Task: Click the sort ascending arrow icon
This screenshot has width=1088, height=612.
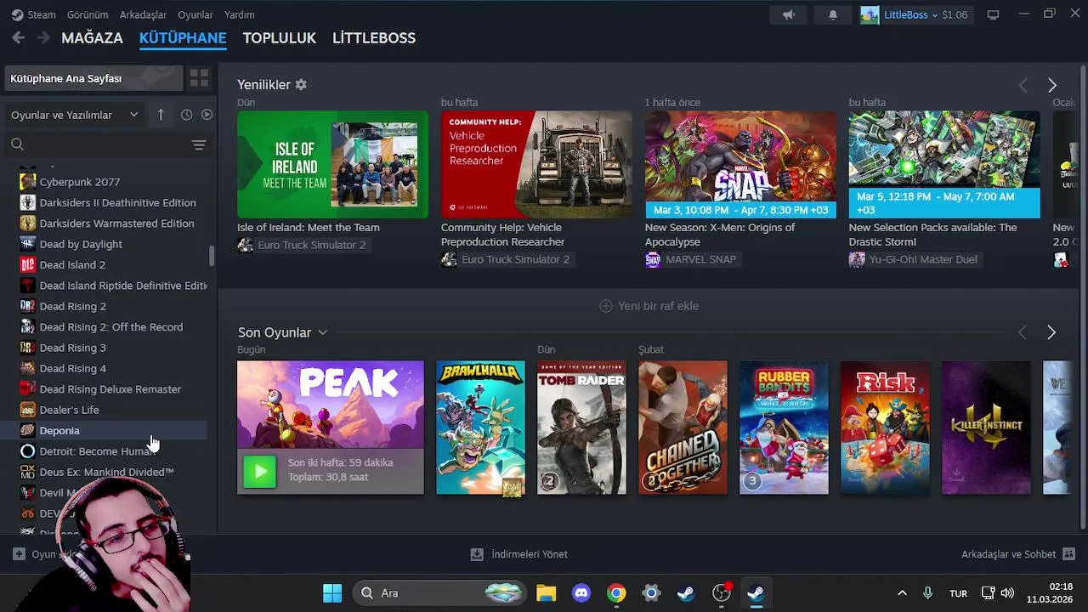Action: point(161,115)
